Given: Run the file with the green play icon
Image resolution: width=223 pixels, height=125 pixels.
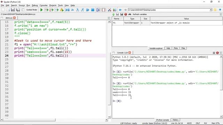Looking at the screenshot, I should tap(41, 10).
